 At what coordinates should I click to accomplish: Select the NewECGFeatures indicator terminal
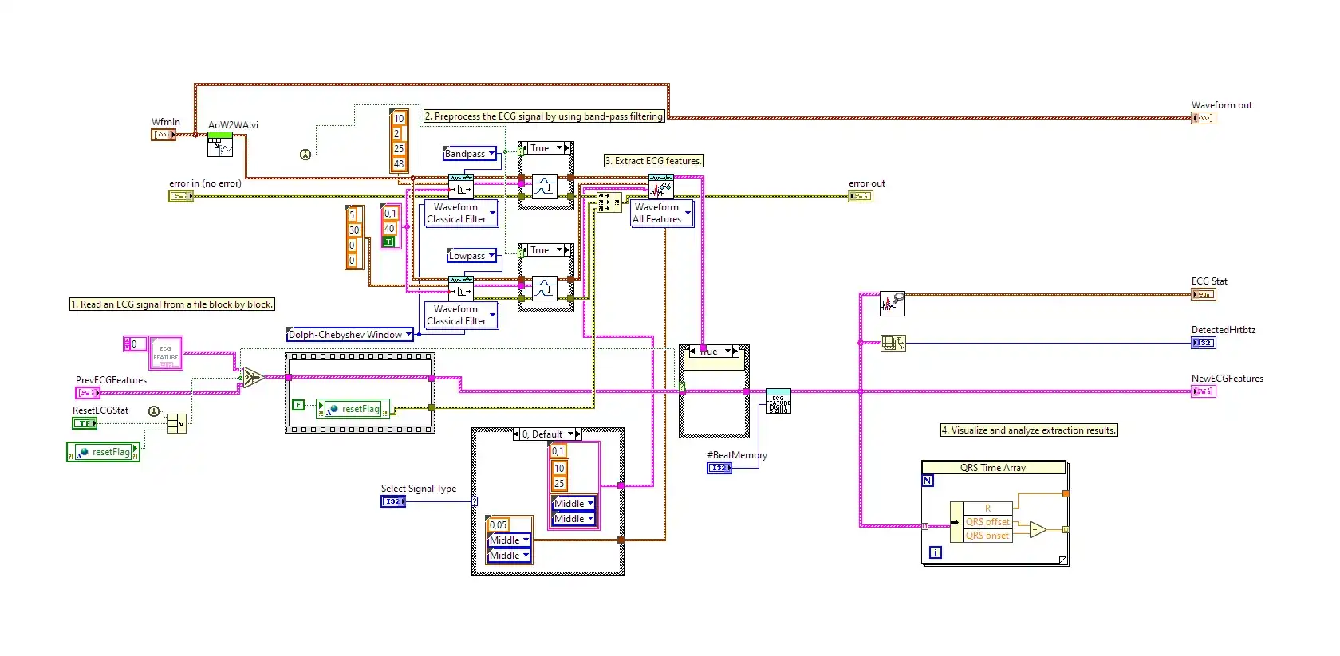tap(1203, 391)
